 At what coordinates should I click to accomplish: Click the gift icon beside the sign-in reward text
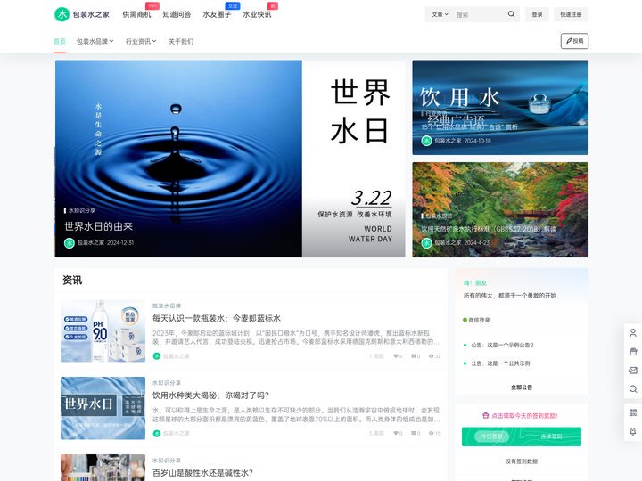coord(486,416)
